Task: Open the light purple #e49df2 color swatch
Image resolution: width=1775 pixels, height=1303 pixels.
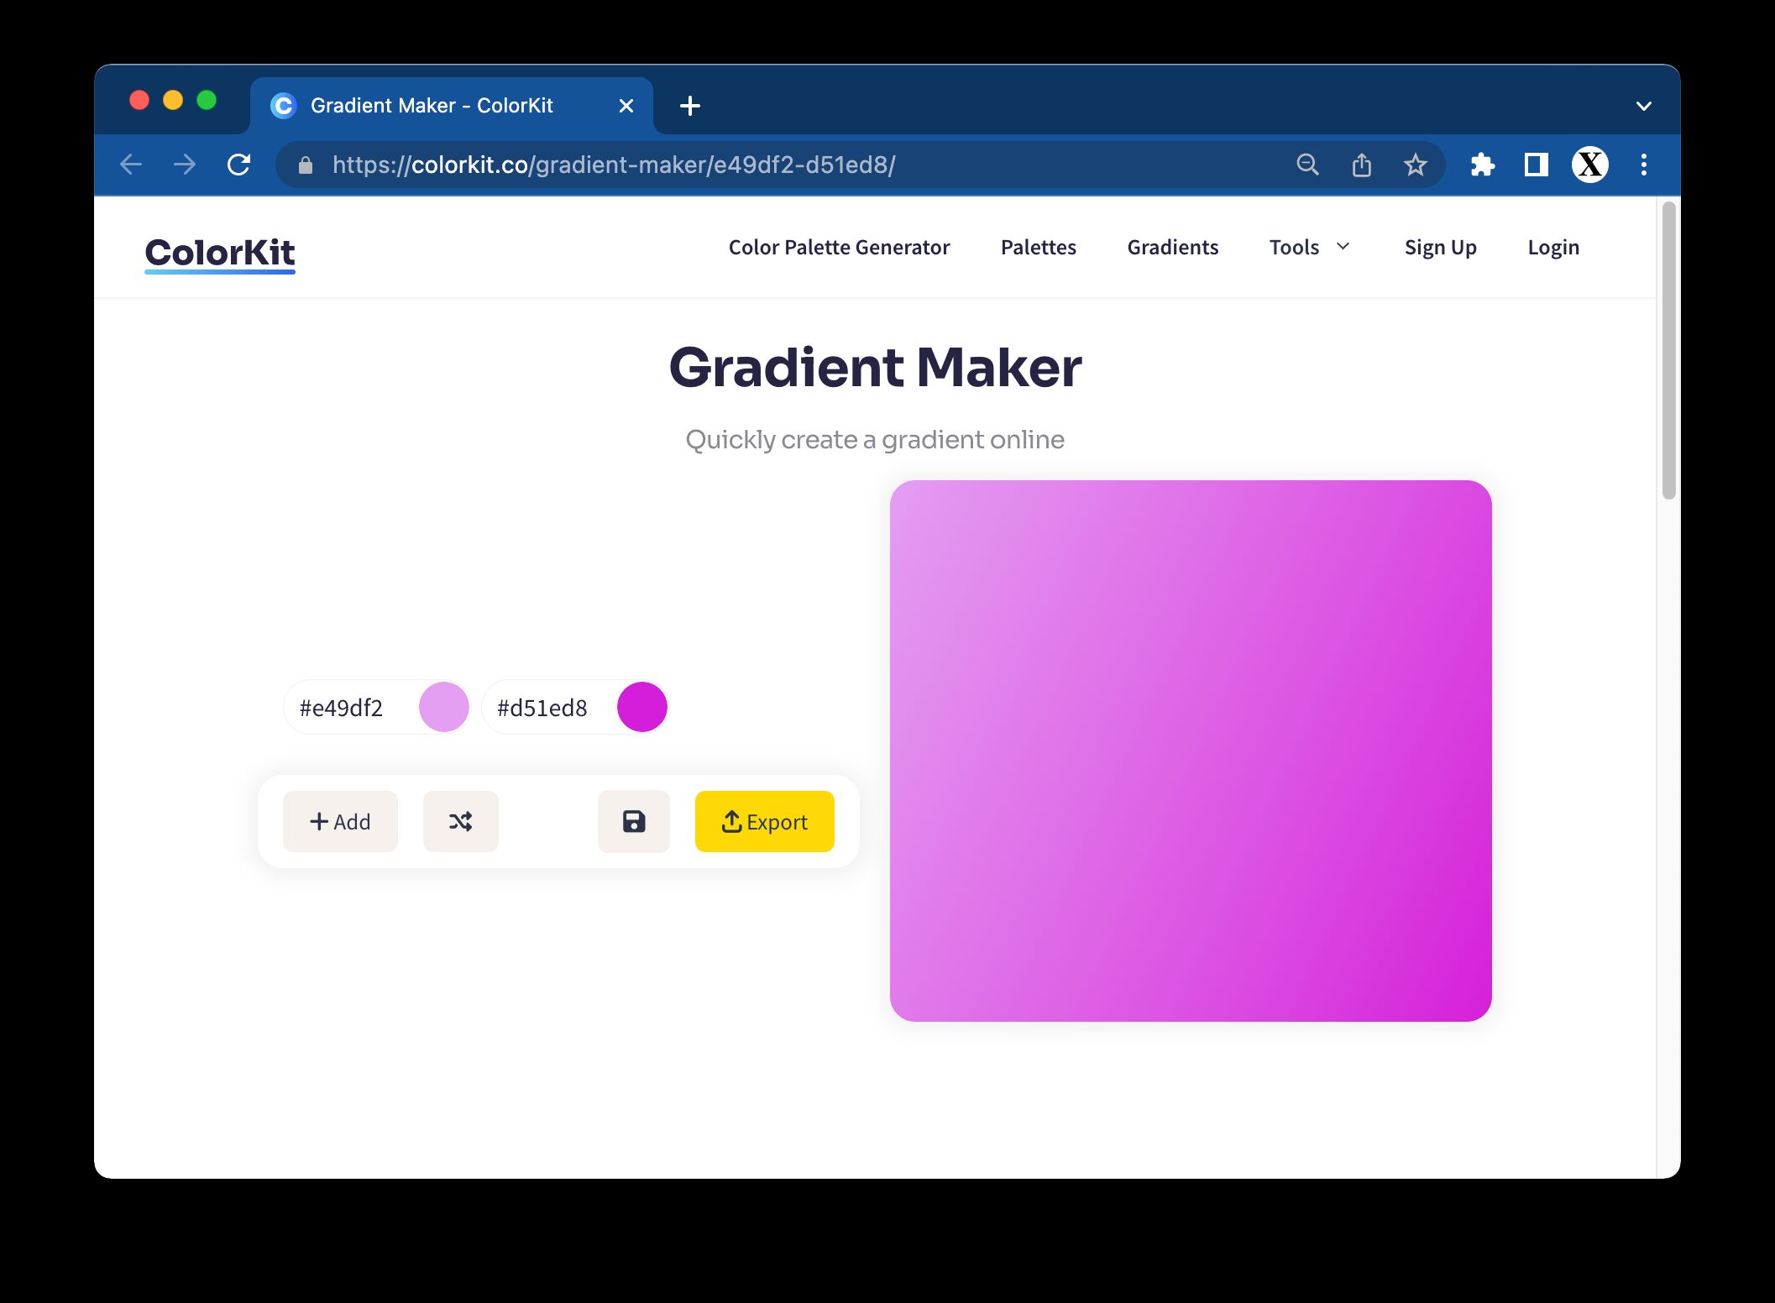Action: (443, 707)
